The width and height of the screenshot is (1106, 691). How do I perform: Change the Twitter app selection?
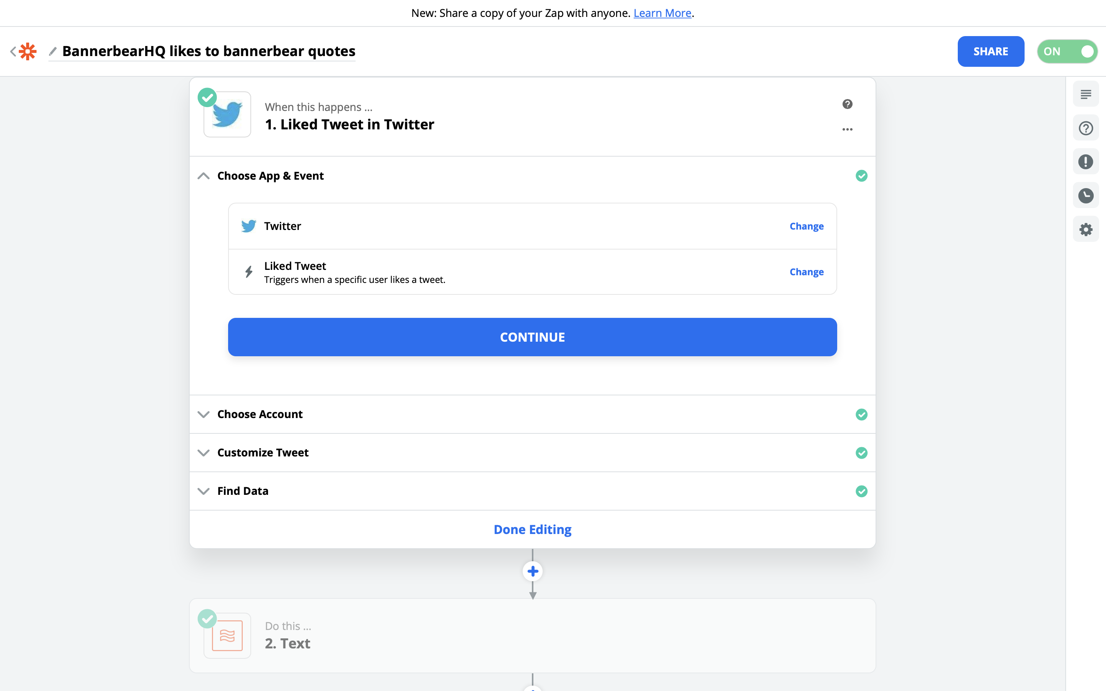click(806, 226)
